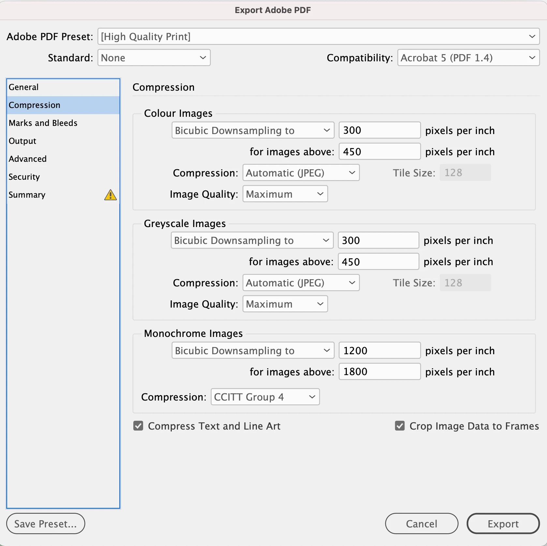Click the Cancel button
This screenshot has width=547, height=546.
coord(421,523)
